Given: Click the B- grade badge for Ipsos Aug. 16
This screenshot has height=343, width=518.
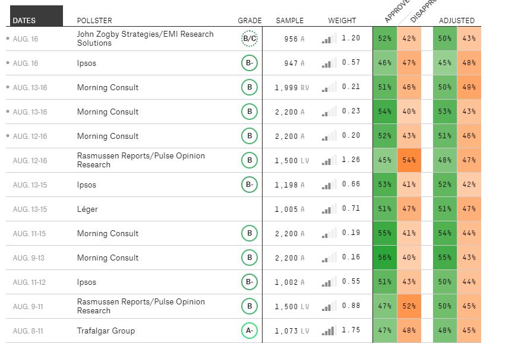Looking at the screenshot, I should (x=249, y=63).
